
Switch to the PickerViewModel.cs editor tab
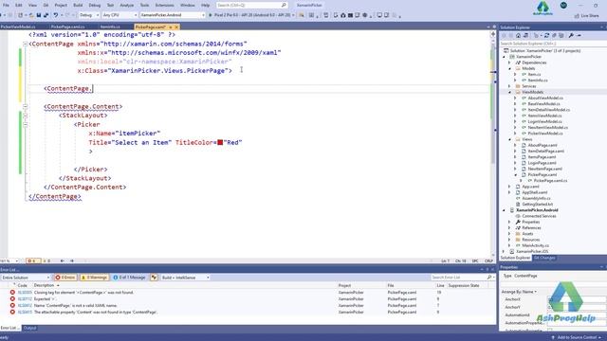click(x=18, y=27)
